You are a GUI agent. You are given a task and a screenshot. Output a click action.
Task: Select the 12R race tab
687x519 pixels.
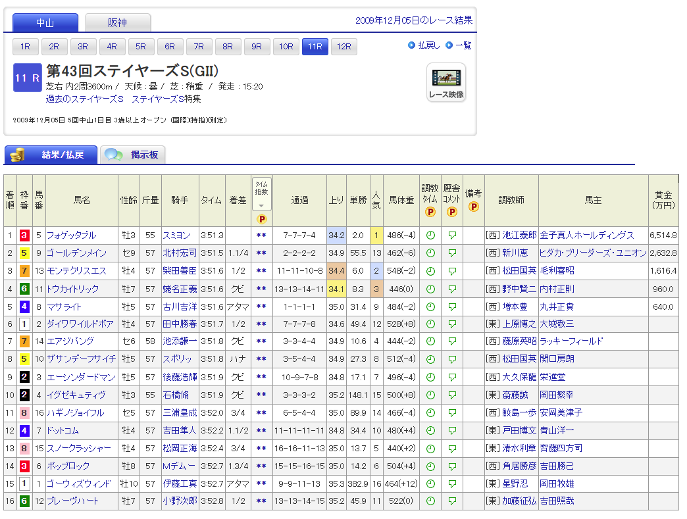click(343, 47)
